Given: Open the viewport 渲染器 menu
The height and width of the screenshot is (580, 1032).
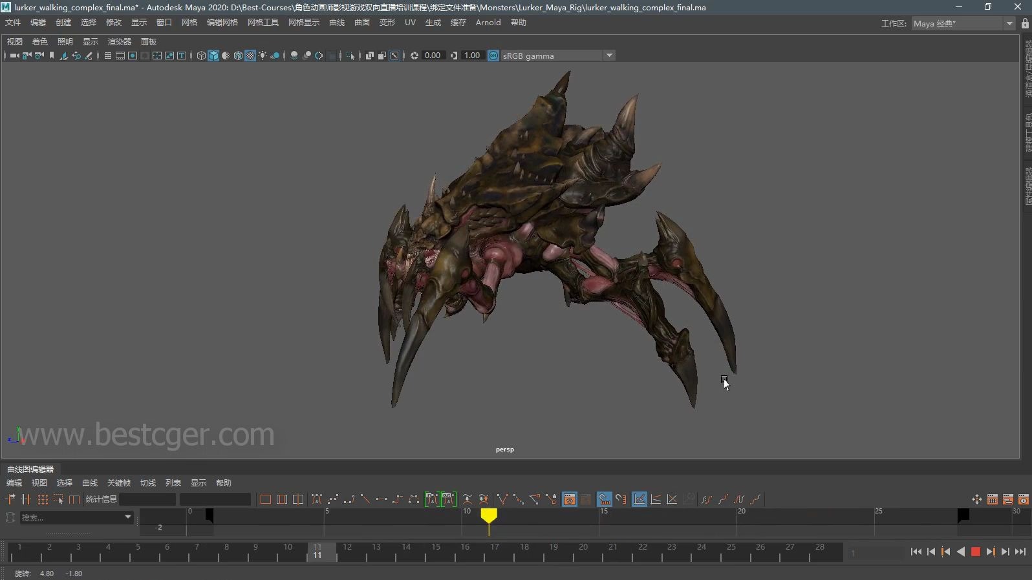Looking at the screenshot, I should point(119,41).
